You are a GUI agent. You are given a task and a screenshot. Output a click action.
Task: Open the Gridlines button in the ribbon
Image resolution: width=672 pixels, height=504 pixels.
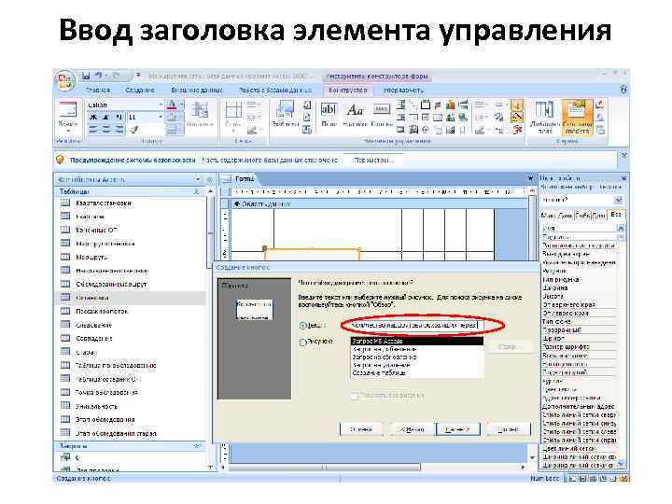(x=233, y=115)
